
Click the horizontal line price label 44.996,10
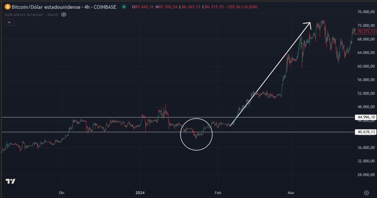(x=366, y=117)
